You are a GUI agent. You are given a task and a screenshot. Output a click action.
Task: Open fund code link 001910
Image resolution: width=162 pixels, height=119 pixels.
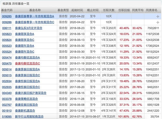click(x=7, y=111)
